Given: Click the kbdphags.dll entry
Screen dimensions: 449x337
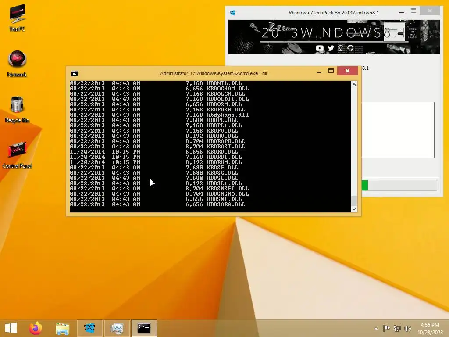Looking at the screenshot, I should pyautogui.click(x=160, y=115).
